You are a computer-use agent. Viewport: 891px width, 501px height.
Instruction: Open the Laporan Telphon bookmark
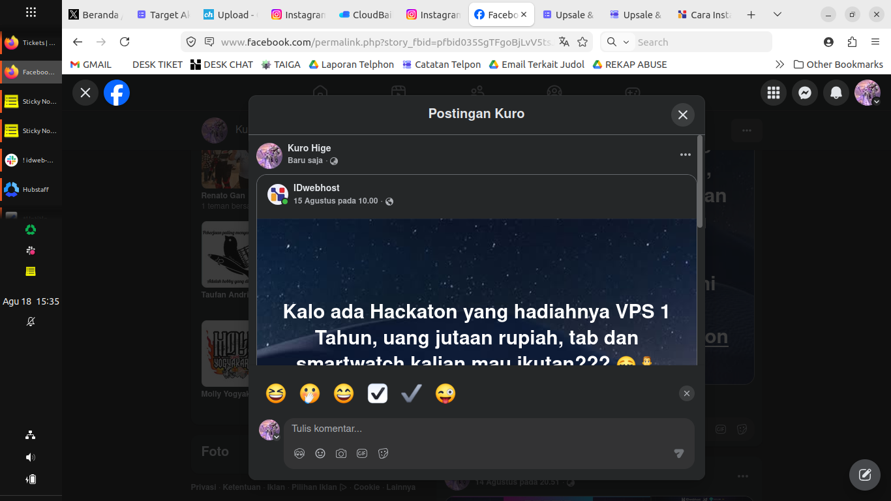tap(352, 65)
